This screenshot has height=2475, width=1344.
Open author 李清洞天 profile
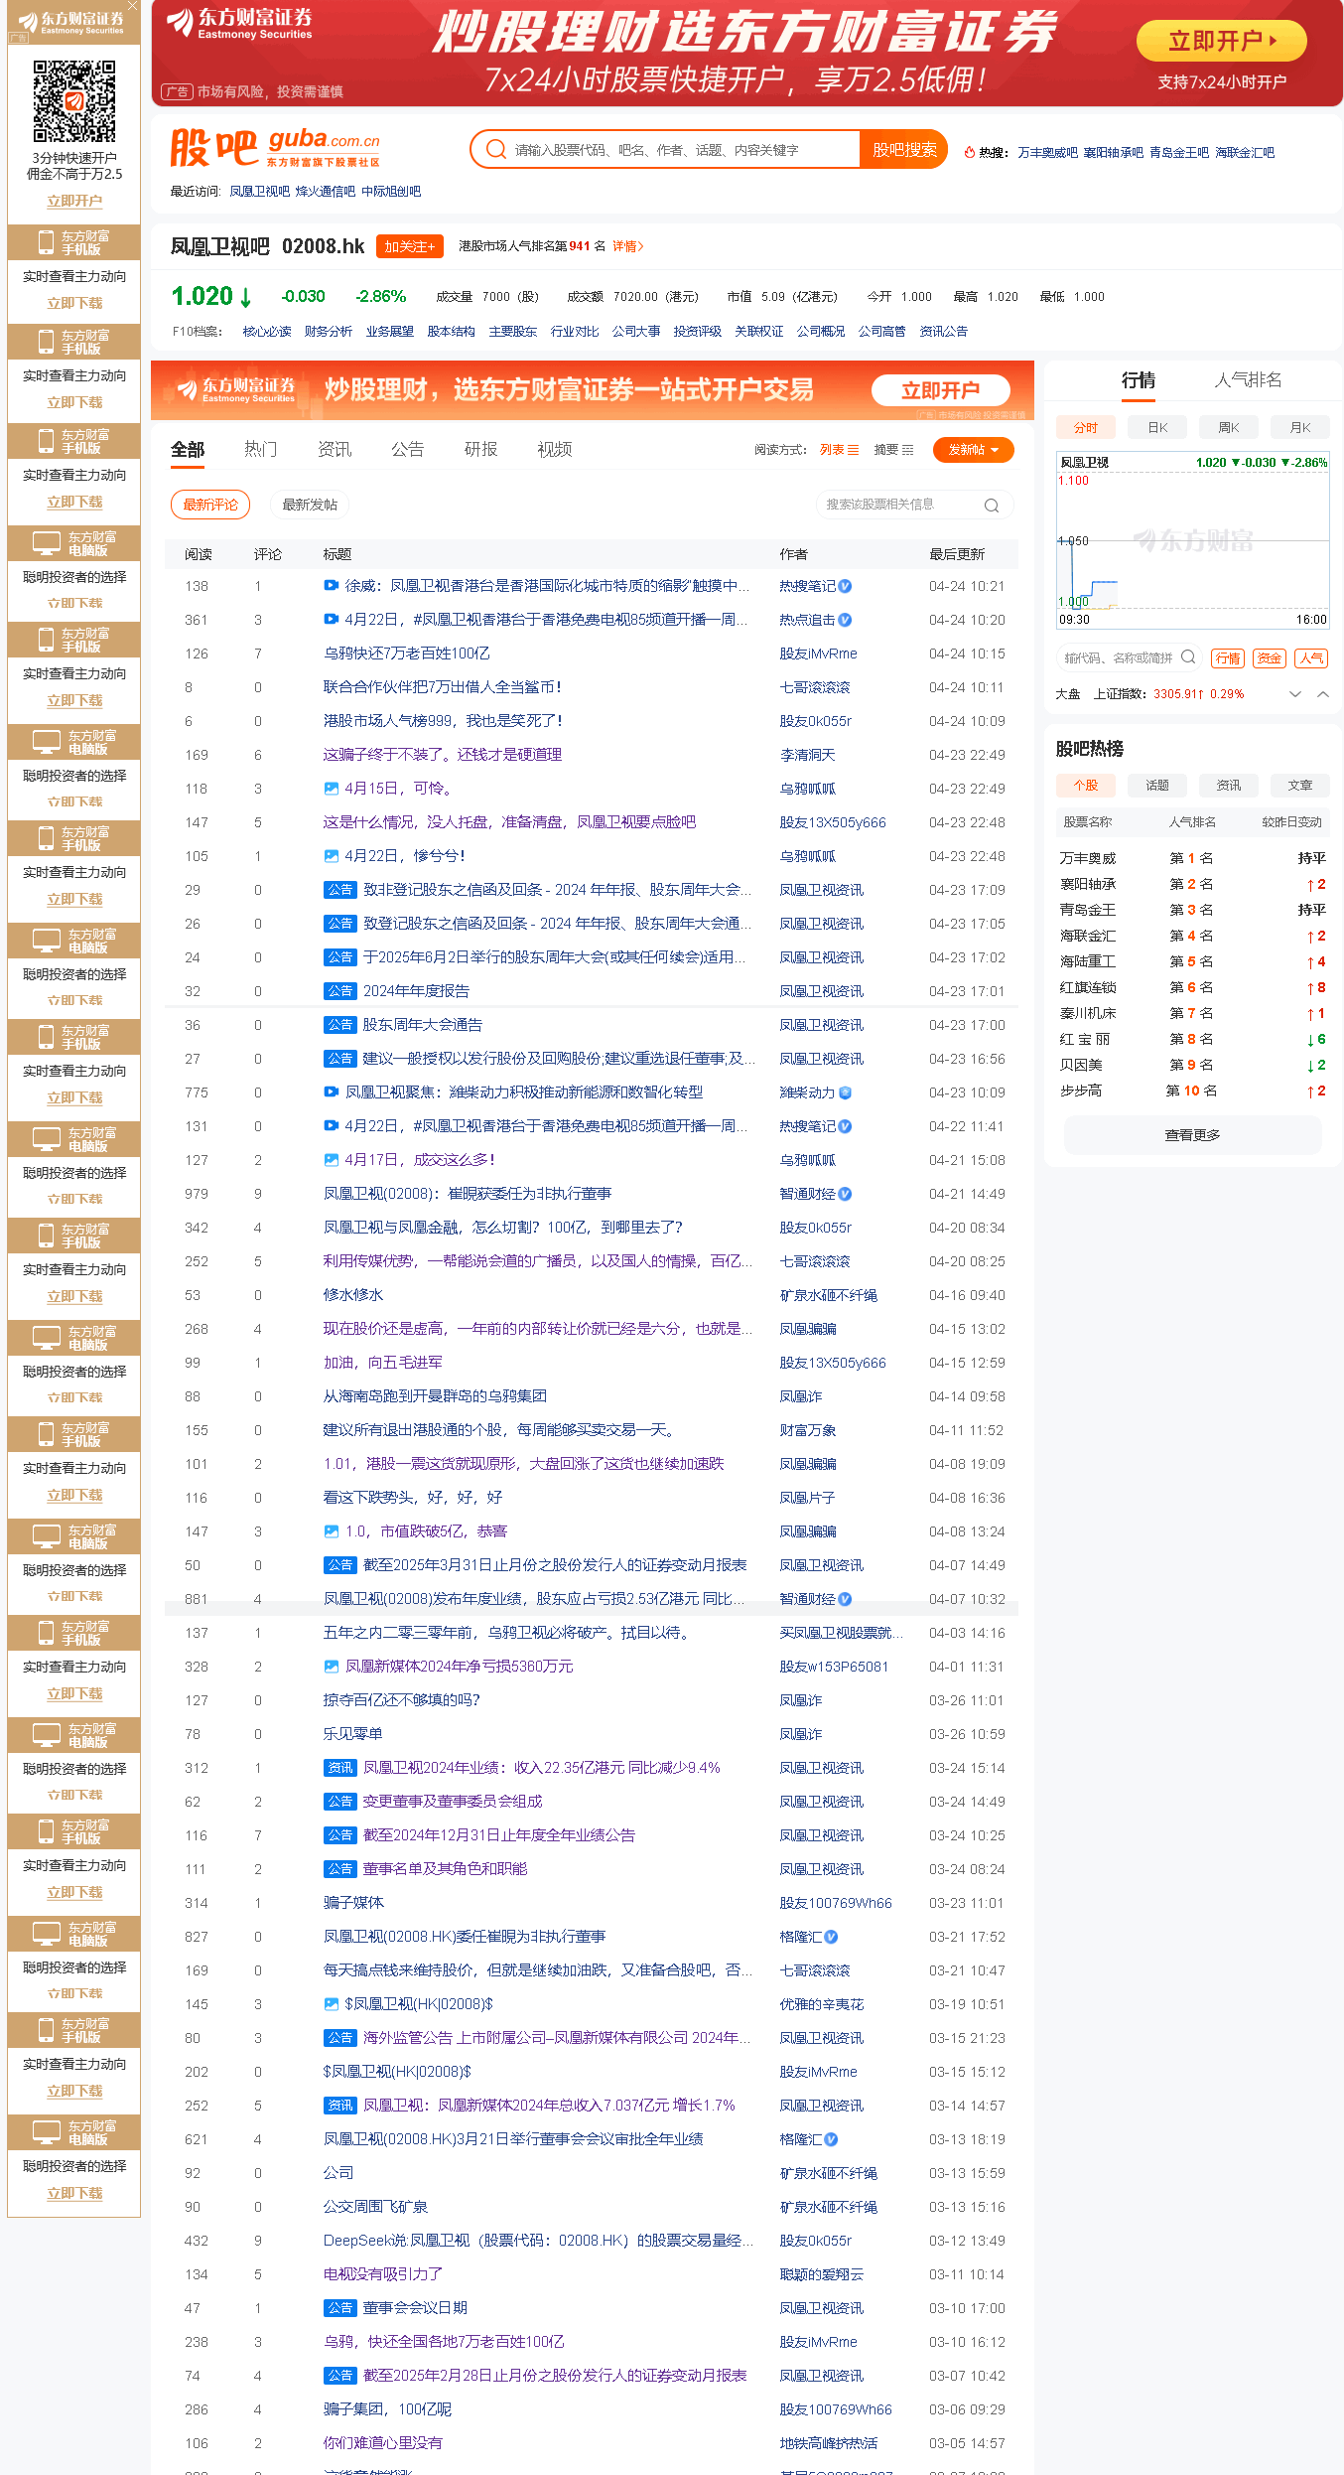pos(807,755)
